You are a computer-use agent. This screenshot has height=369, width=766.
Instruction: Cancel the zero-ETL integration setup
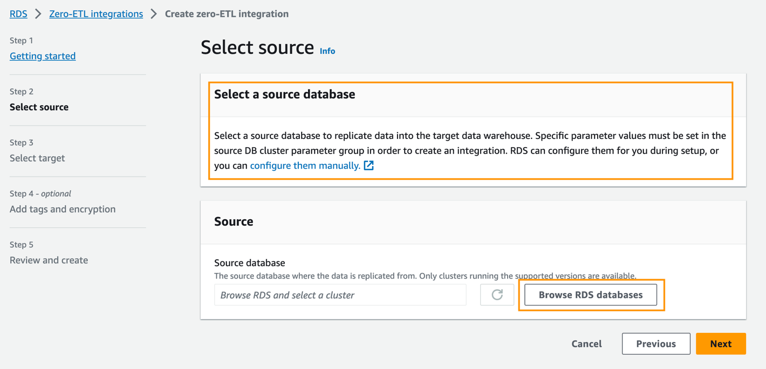click(586, 344)
